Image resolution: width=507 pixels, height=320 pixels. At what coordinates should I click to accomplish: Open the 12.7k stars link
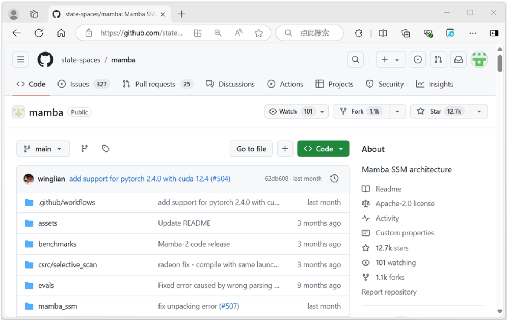pyautogui.click(x=392, y=248)
